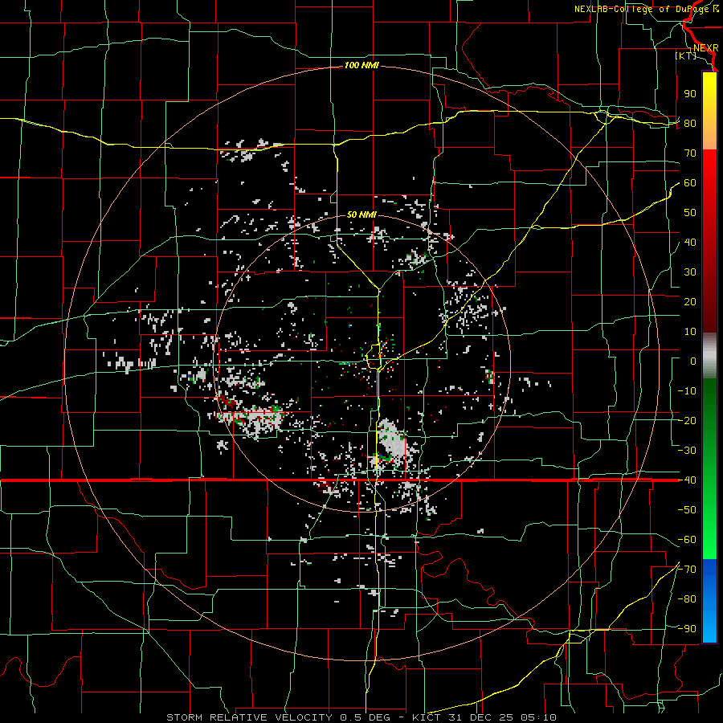Click the positive 60 scale label
The height and width of the screenshot is (723, 723).
pos(690,183)
